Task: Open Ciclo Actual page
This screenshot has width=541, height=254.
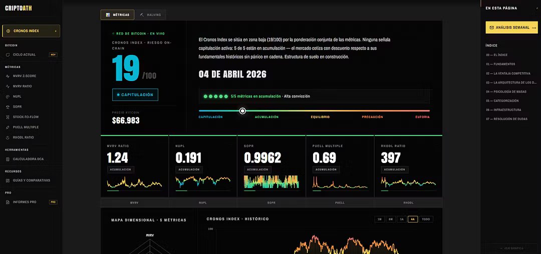Action: tap(31, 54)
